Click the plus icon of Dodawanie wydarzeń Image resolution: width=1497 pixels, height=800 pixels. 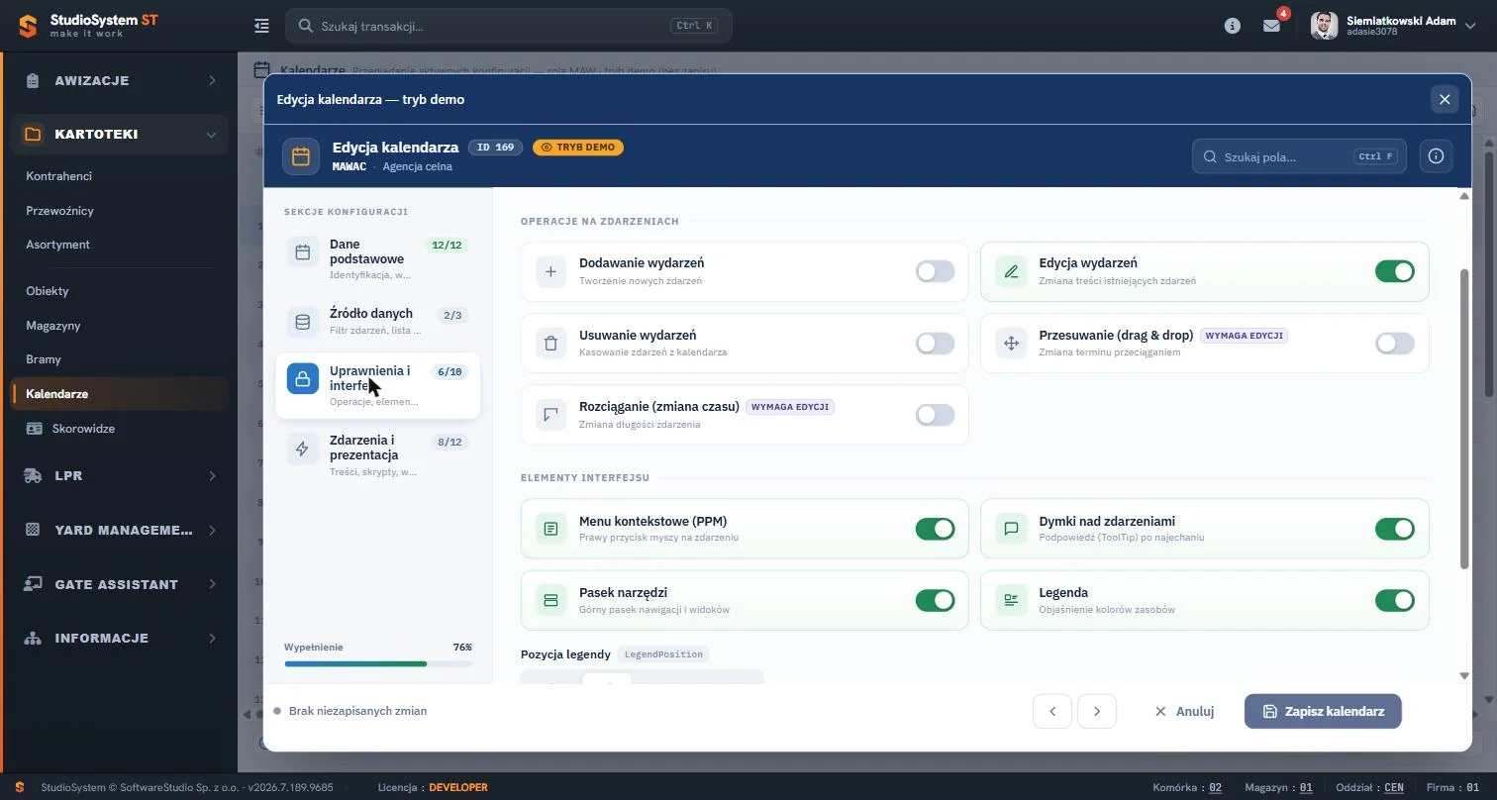pyautogui.click(x=551, y=271)
